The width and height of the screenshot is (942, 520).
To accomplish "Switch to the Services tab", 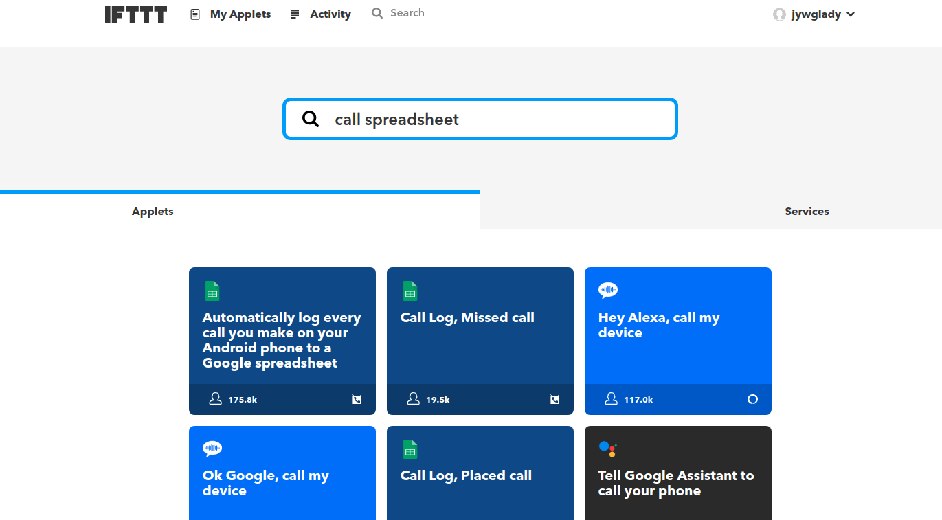I will pyautogui.click(x=807, y=212).
